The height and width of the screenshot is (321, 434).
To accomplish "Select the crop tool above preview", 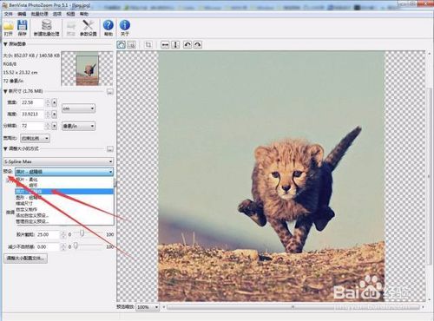I will [x=148, y=45].
